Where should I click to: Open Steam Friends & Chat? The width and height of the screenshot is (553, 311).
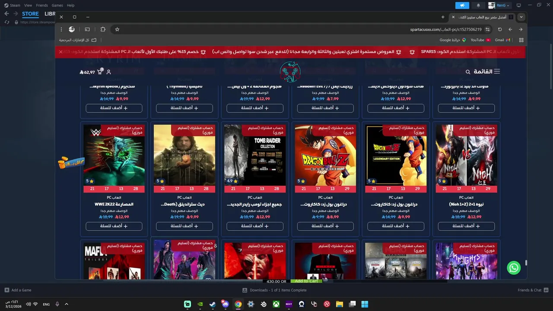[533, 290]
